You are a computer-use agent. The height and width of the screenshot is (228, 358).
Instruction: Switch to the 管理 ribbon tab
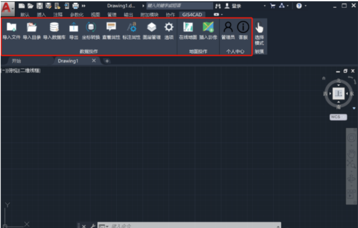tap(112, 15)
